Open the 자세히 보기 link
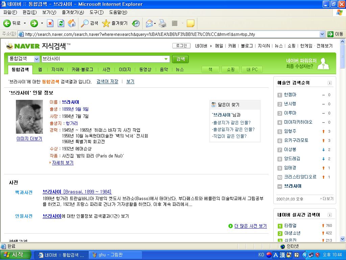Screen dimensions: 346x260 click(x=63, y=163)
